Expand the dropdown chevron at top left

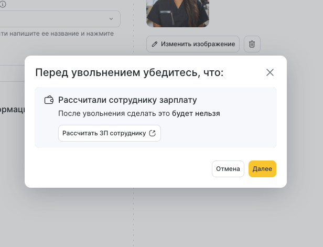(x=111, y=19)
